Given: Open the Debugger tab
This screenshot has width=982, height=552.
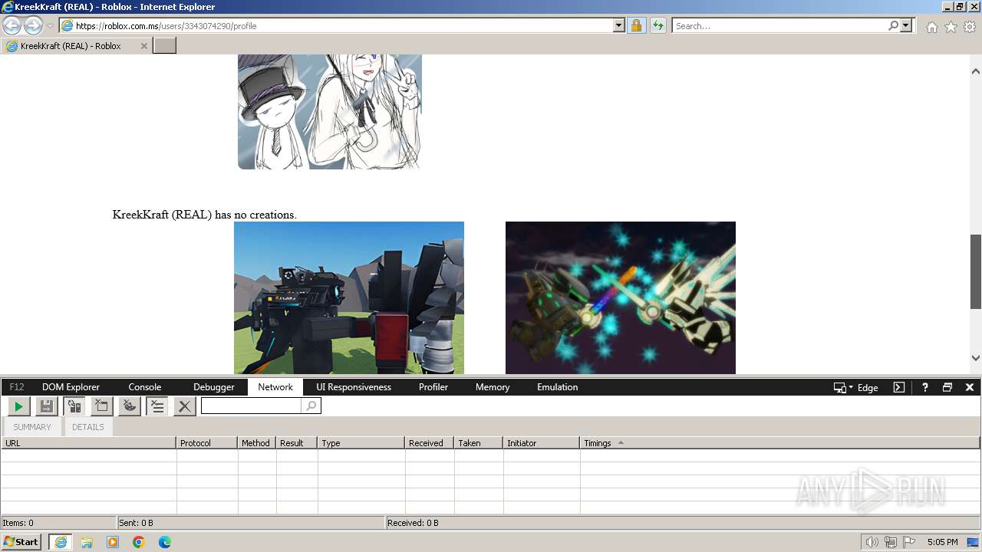Looking at the screenshot, I should [x=214, y=387].
